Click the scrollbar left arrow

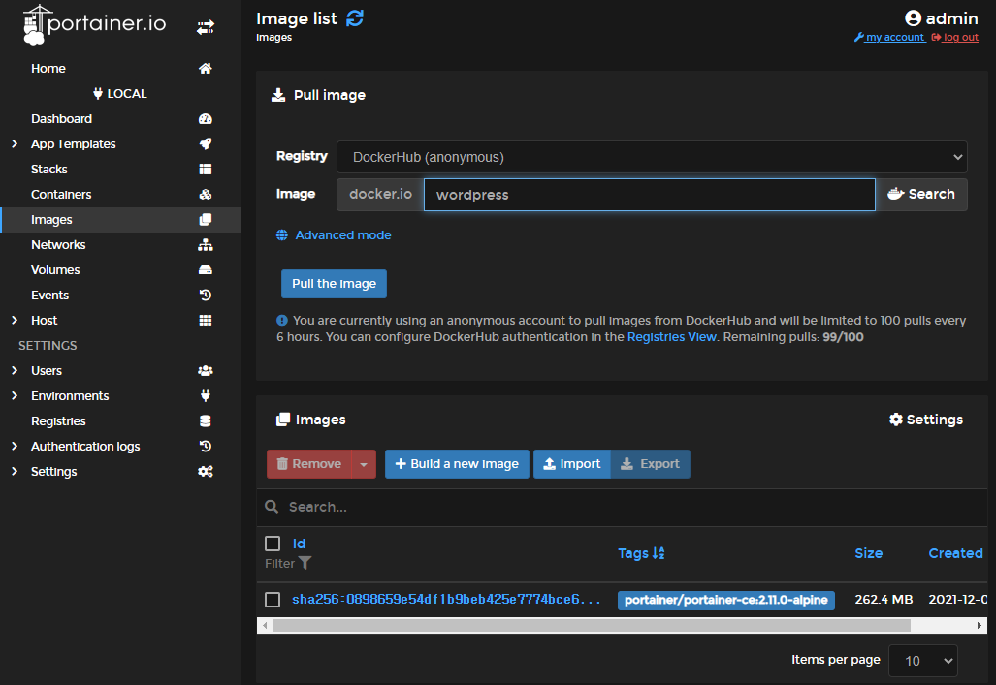click(x=265, y=625)
